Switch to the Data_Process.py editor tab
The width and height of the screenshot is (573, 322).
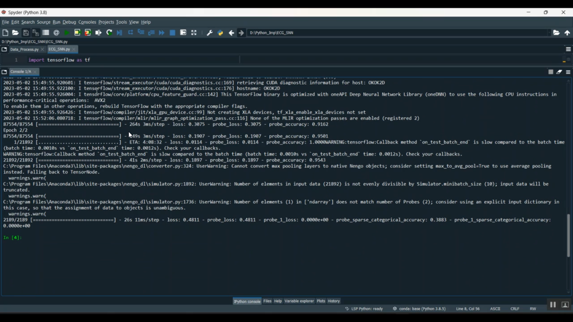24,49
